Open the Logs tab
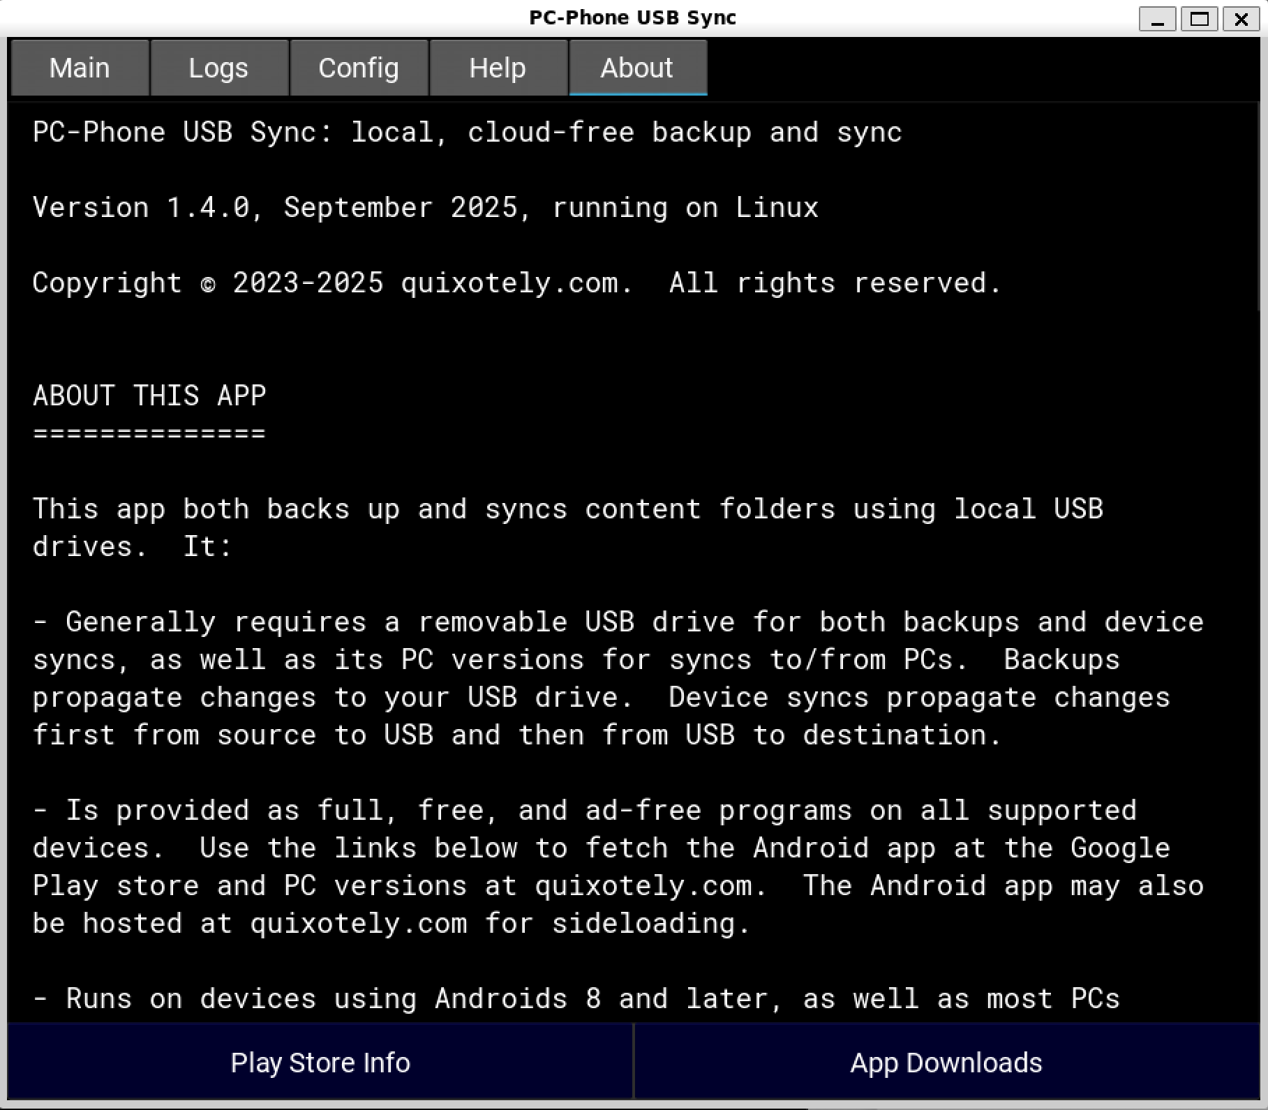Screen dimensions: 1268x1110 (x=218, y=68)
